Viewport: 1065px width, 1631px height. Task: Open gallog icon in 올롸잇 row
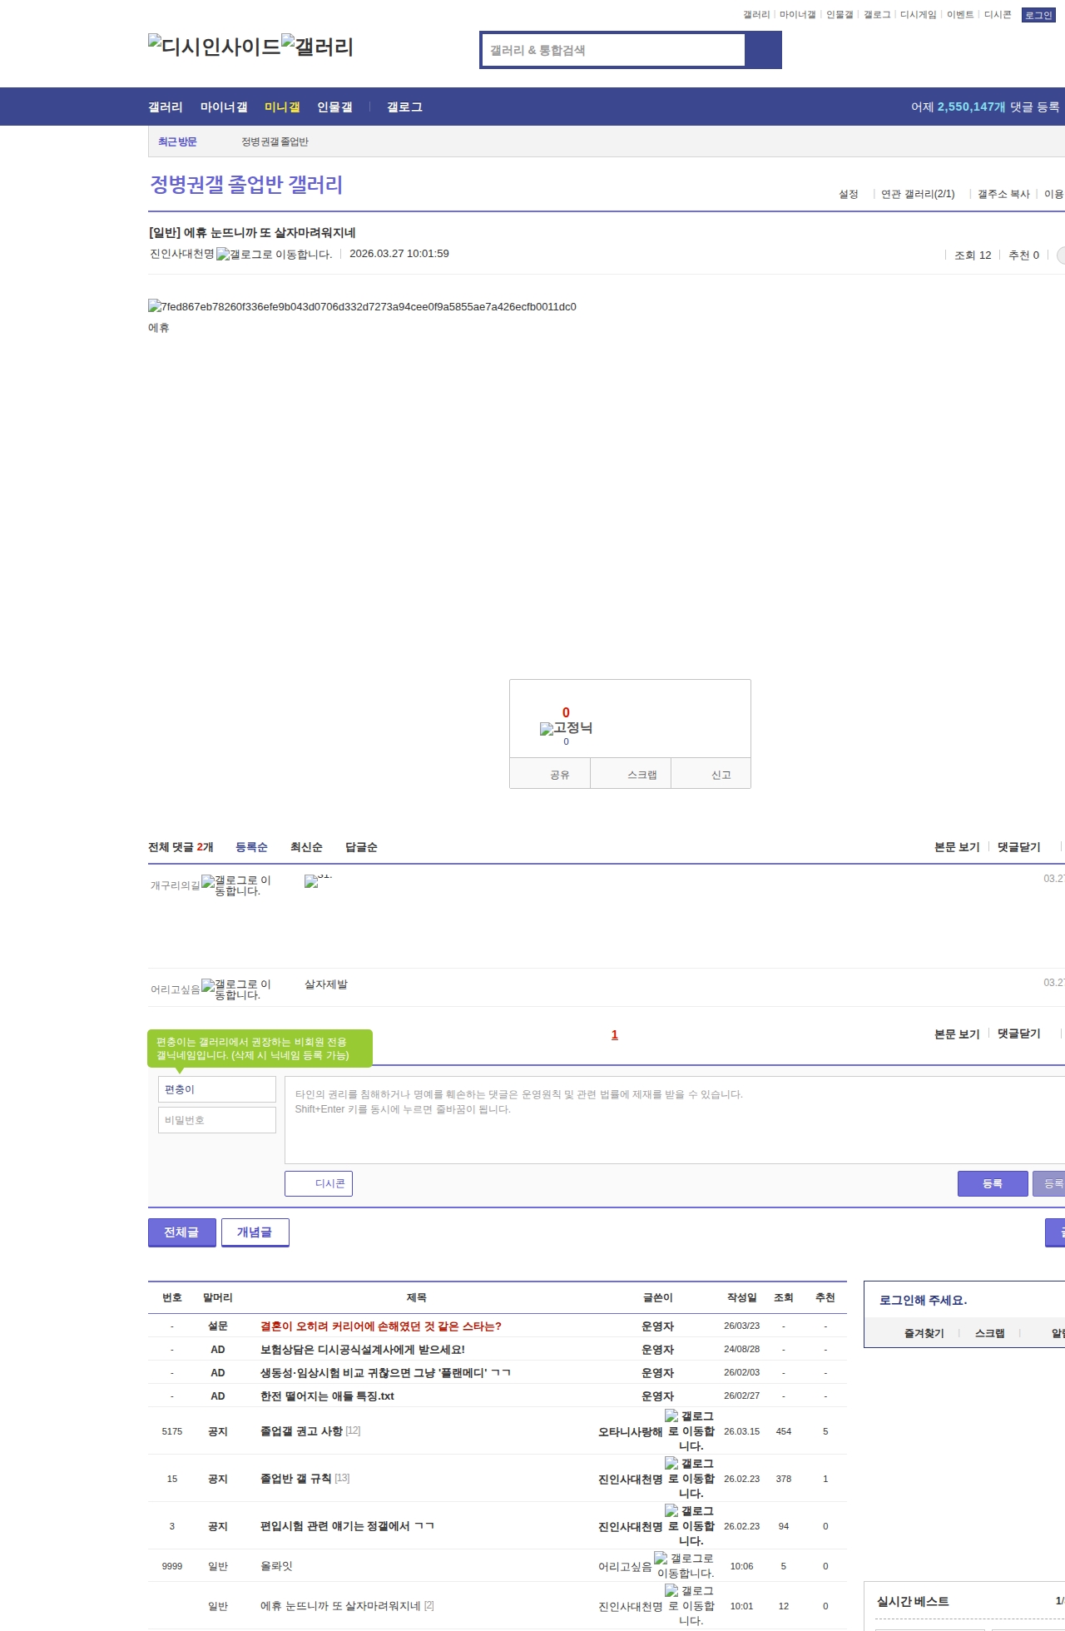click(x=685, y=1566)
